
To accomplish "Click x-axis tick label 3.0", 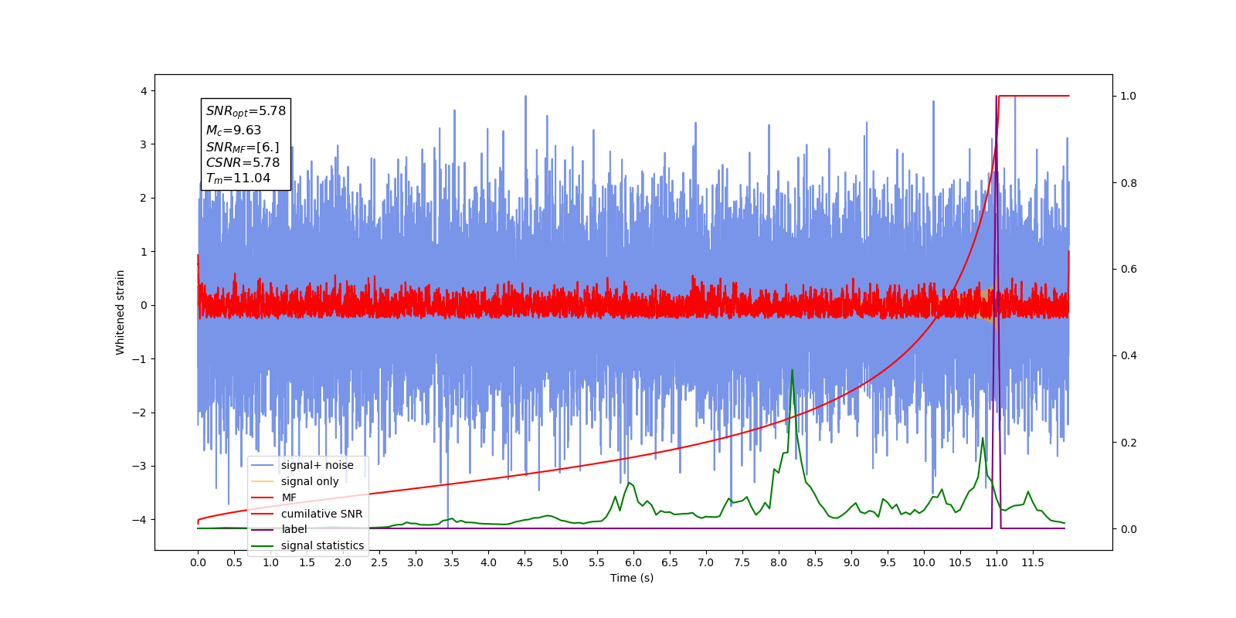I will click(416, 562).
